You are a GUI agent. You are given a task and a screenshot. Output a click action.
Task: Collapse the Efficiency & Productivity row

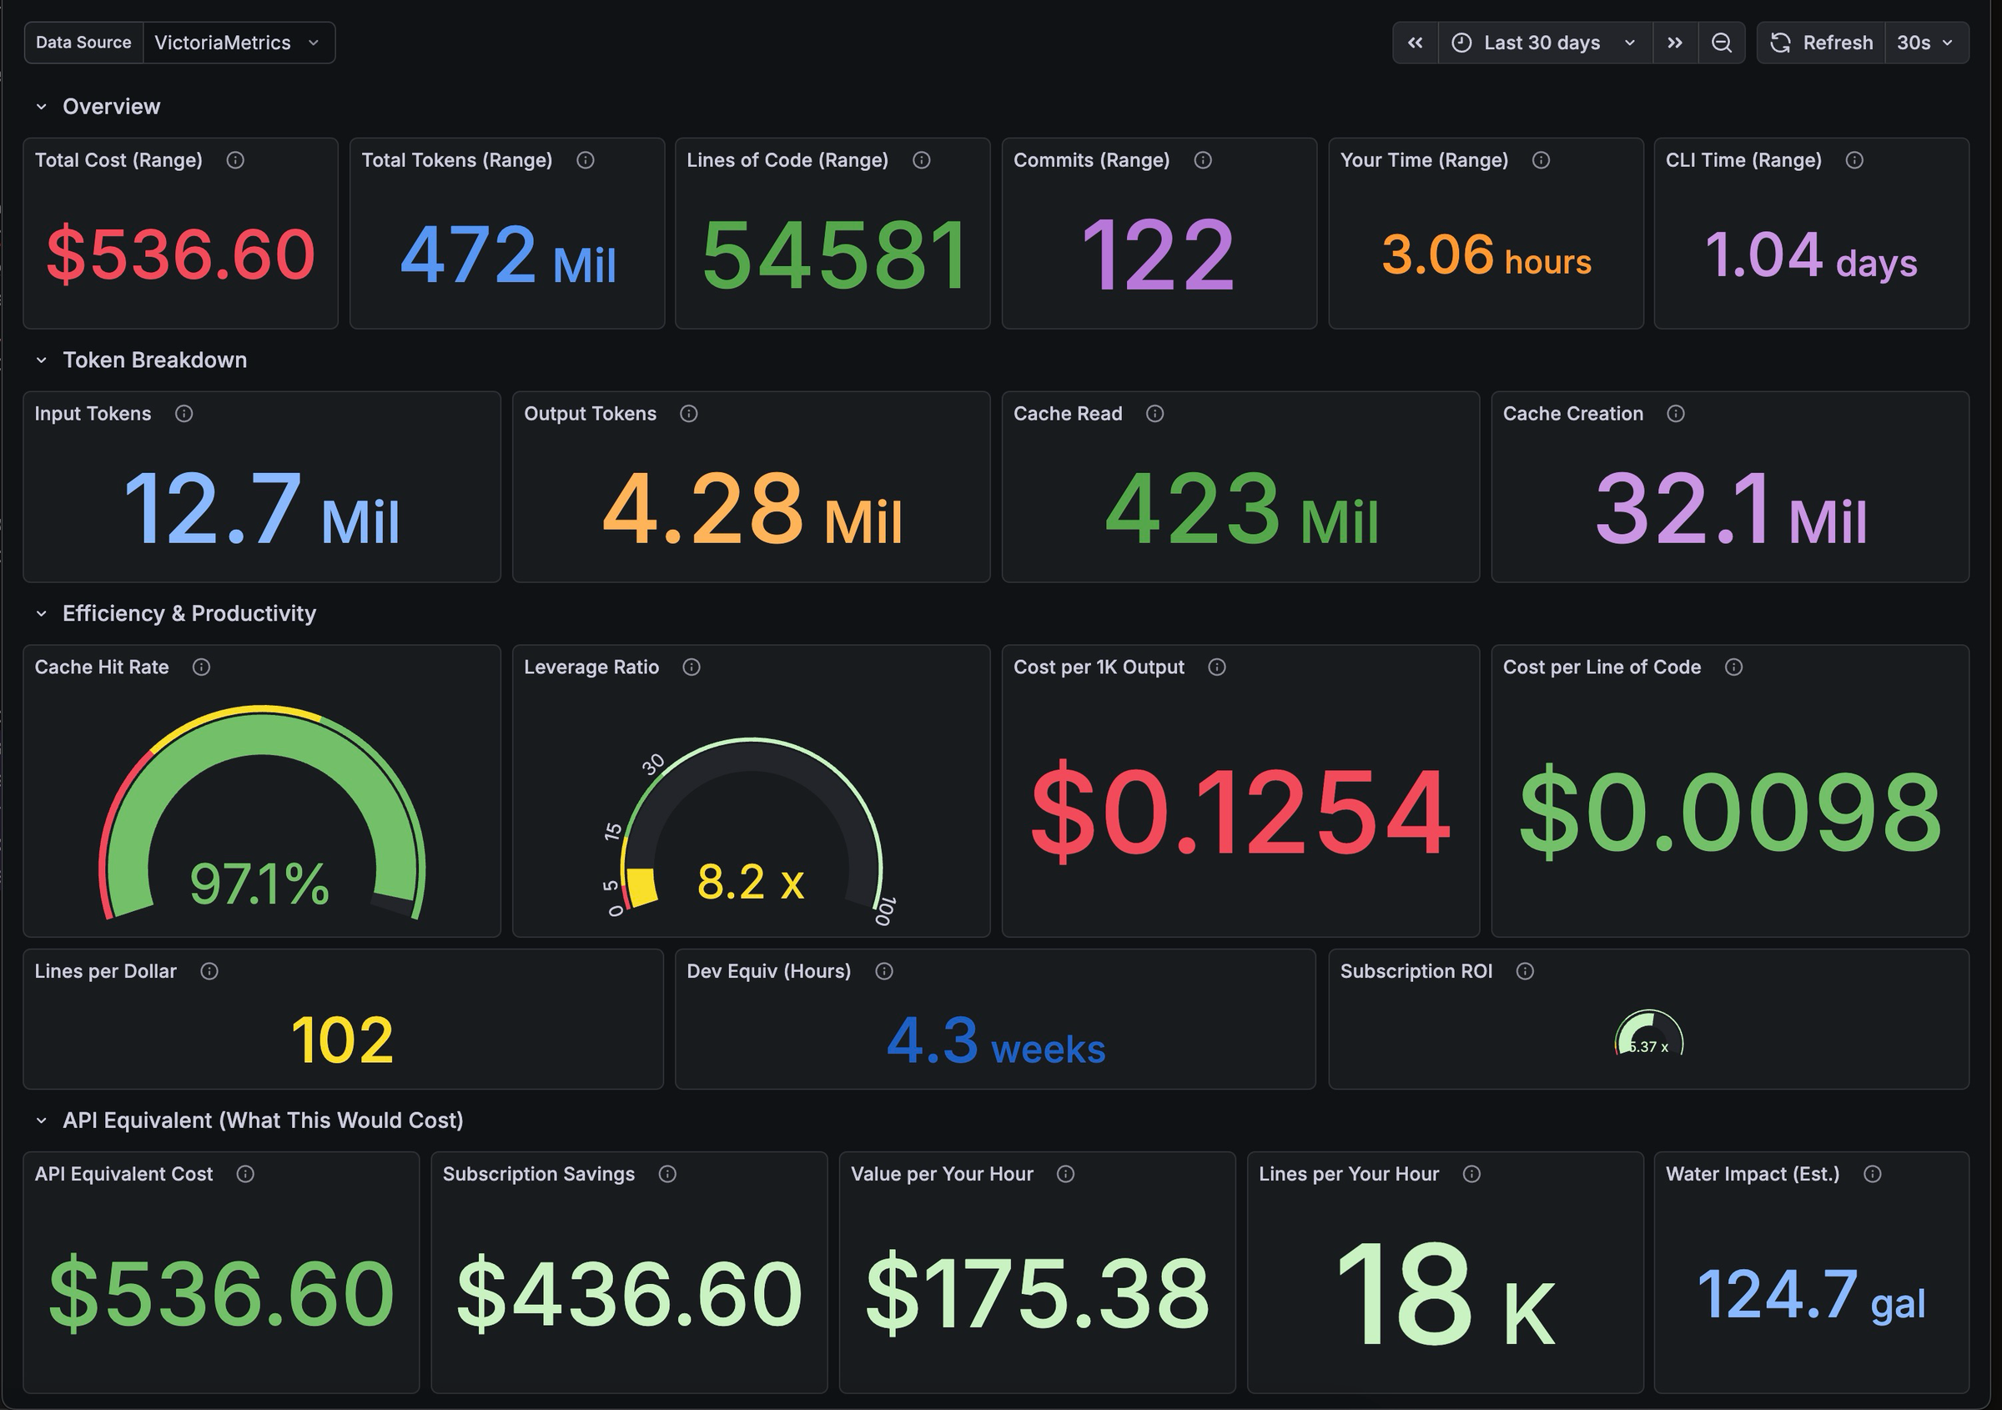pyautogui.click(x=41, y=615)
